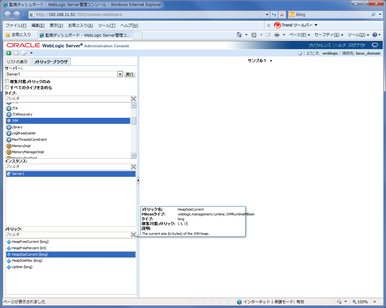This screenshot has height=308, width=386.
Task: Open the ツール(T) menu in the menu bar
Action: (107, 26)
